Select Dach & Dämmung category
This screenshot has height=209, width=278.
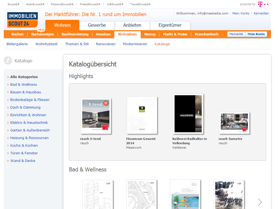(x=25, y=107)
